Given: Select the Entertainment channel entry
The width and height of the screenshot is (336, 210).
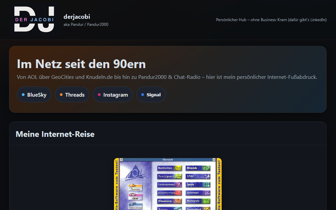Looking at the screenshot, I should point(170,185).
